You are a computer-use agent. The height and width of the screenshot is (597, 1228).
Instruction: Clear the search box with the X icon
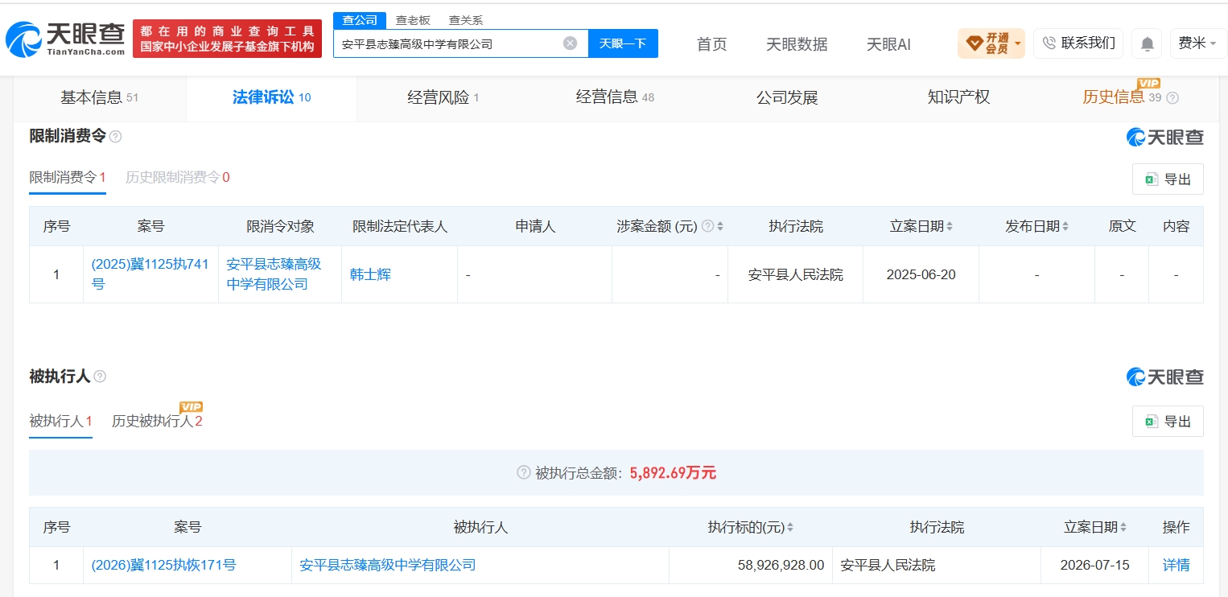point(570,43)
